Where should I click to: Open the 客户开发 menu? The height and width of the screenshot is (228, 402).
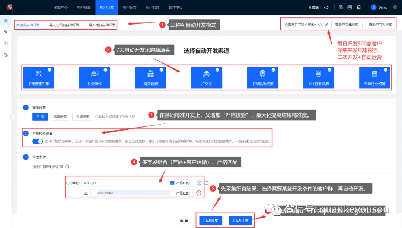tap(107, 7)
